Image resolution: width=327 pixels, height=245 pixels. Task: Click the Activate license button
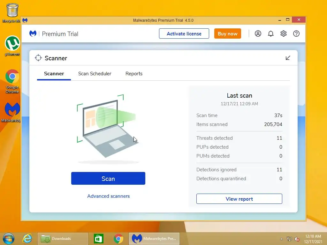tap(184, 33)
